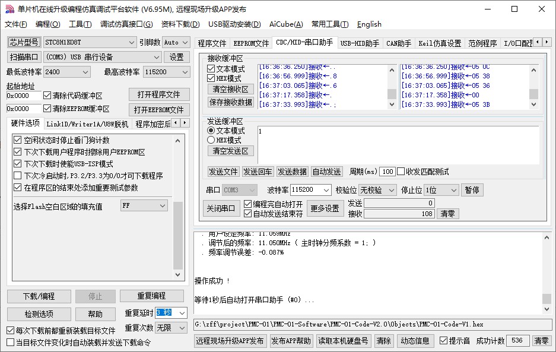Viewport: 556px width, 352px height.
Task: Click the log output vertical scrollbar thumb
Action: pos(547,299)
